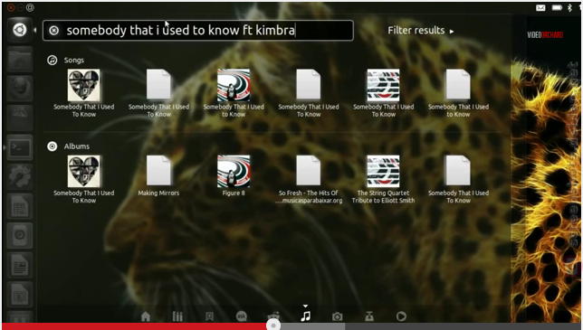Open the Ask lens icon
The image size is (583, 330).
(x=242, y=316)
